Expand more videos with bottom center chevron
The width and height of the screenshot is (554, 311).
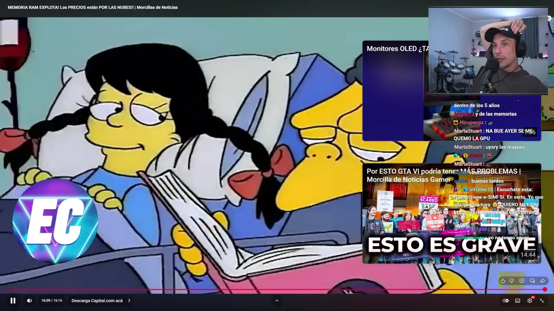tap(277, 301)
